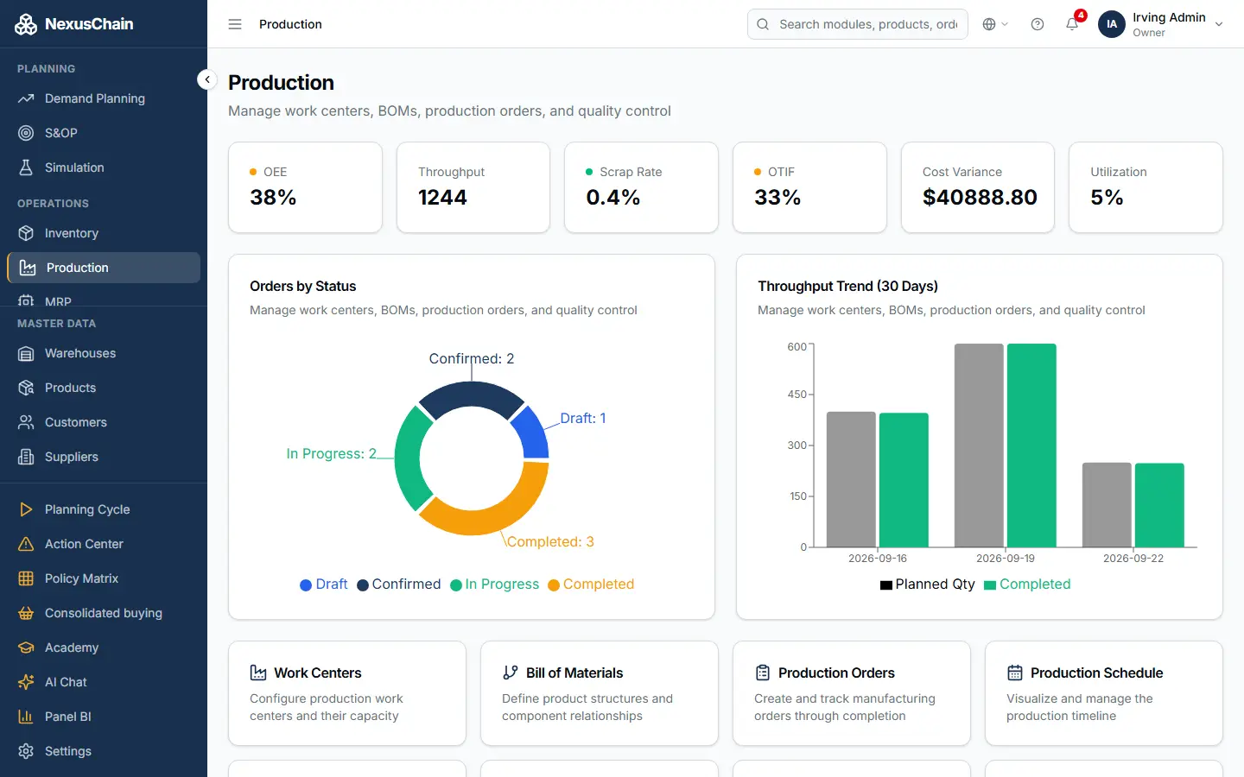Click the Policy Matrix grid icon
This screenshot has width=1244, height=777.
[x=26, y=578]
